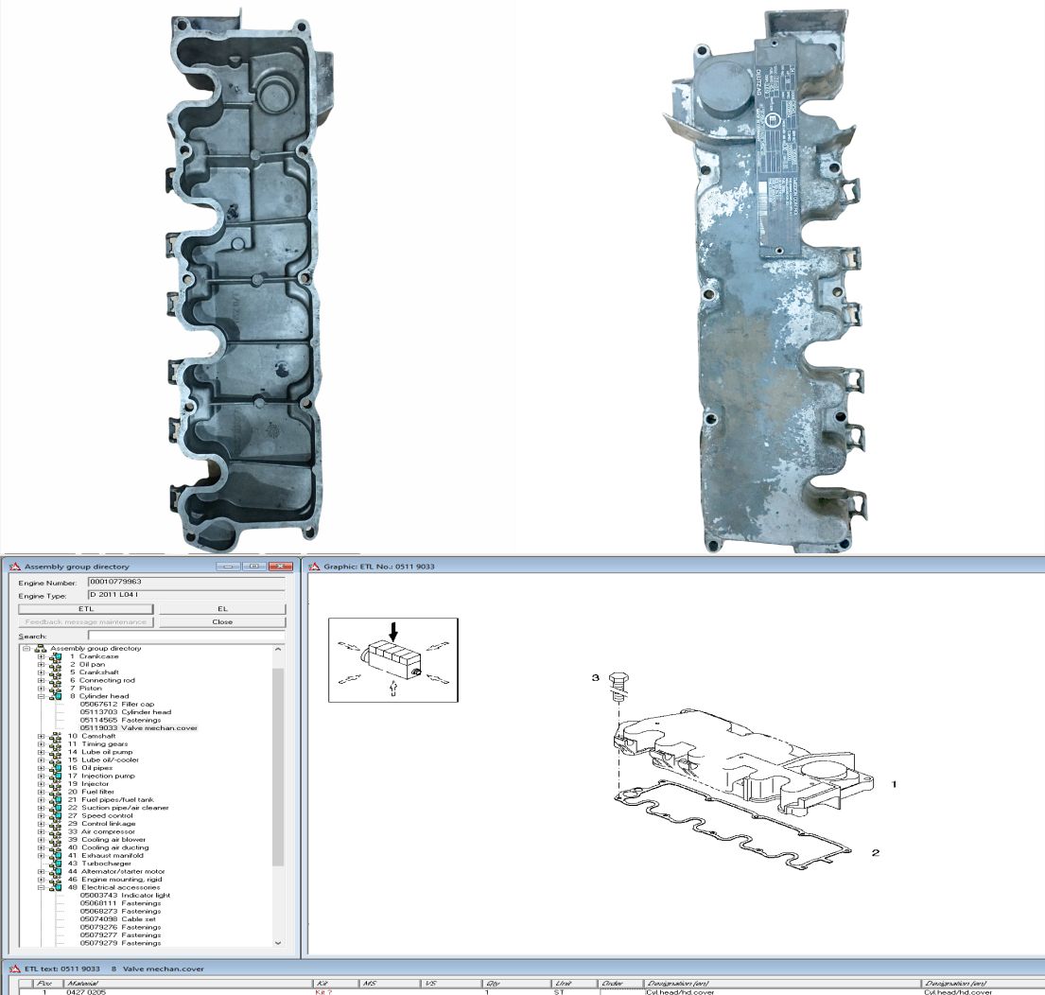Click the tree scrollbar down arrow
The image size is (1045, 995).
pyautogui.click(x=277, y=942)
